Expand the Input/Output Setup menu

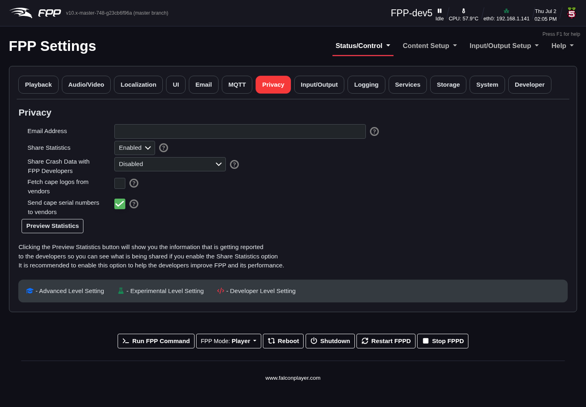504,46
